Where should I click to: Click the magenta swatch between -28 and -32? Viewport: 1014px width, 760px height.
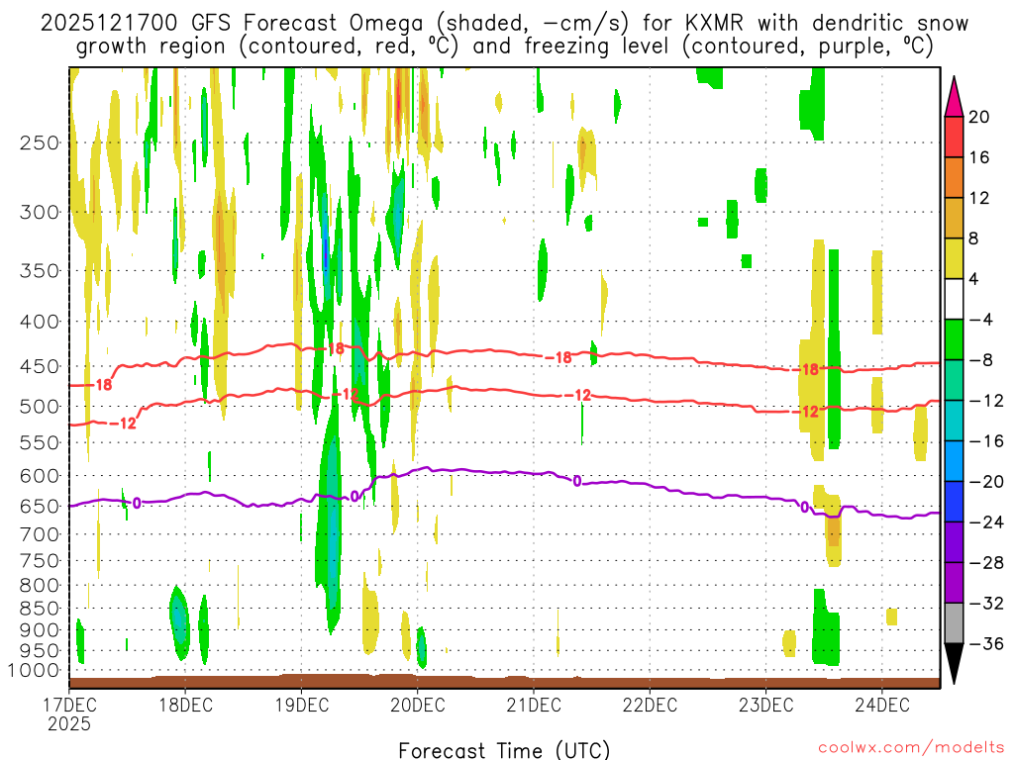(x=954, y=583)
